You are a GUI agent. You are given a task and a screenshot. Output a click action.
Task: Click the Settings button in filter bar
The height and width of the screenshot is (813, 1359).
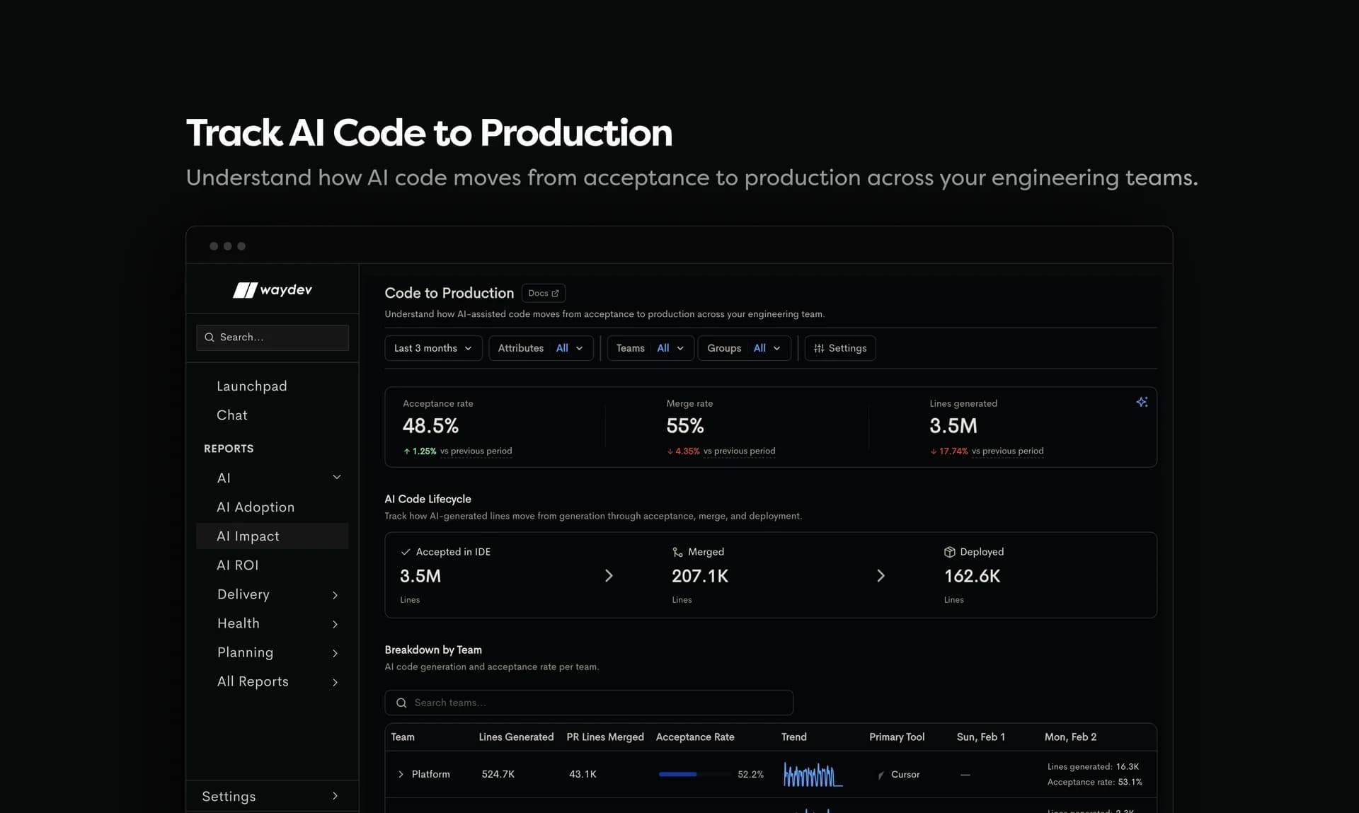click(840, 348)
